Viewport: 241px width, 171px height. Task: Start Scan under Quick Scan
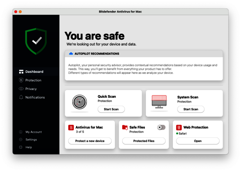(111, 109)
